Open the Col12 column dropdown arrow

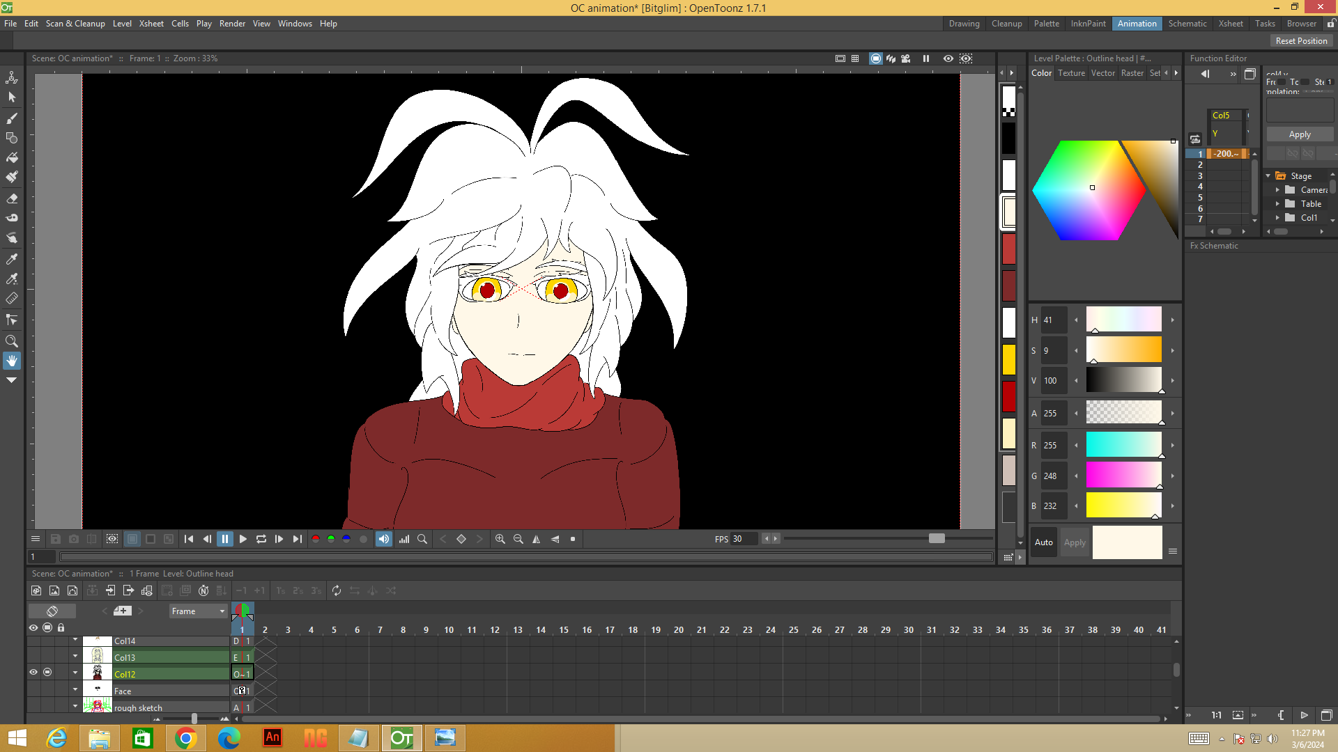click(x=75, y=673)
